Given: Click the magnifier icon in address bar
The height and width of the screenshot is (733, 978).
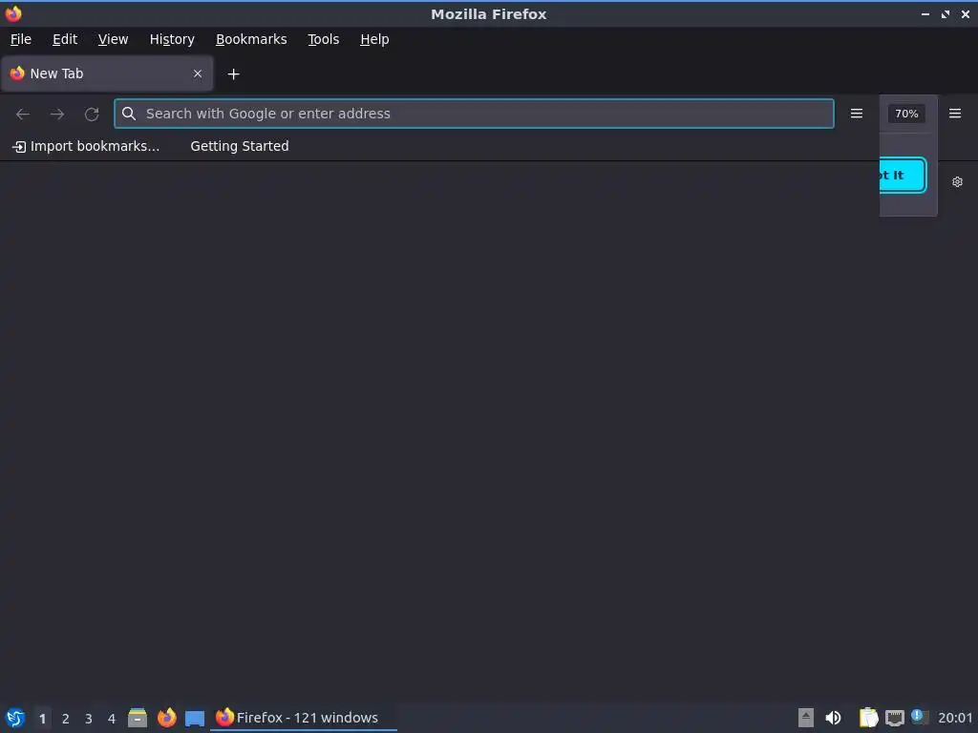Looking at the screenshot, I should click(129, 114).
